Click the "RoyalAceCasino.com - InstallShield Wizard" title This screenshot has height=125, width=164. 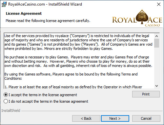[x=45, y=4]
